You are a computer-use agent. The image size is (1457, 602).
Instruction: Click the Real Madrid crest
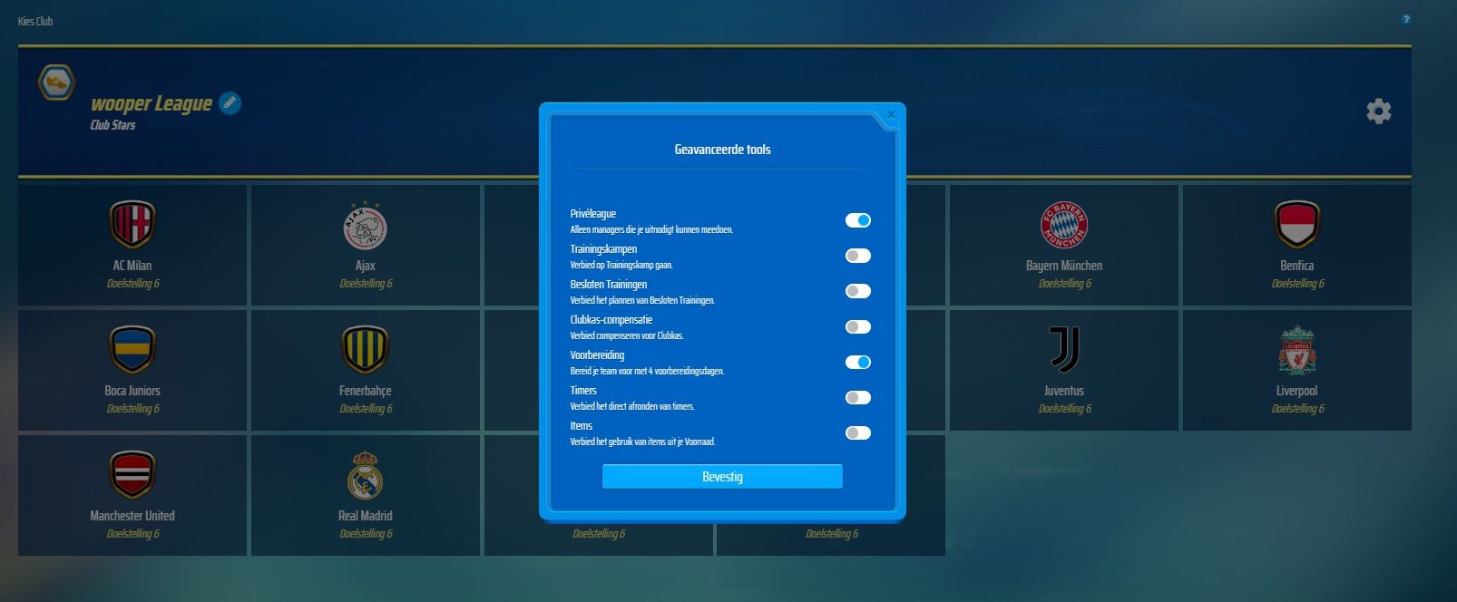(365, 475)
